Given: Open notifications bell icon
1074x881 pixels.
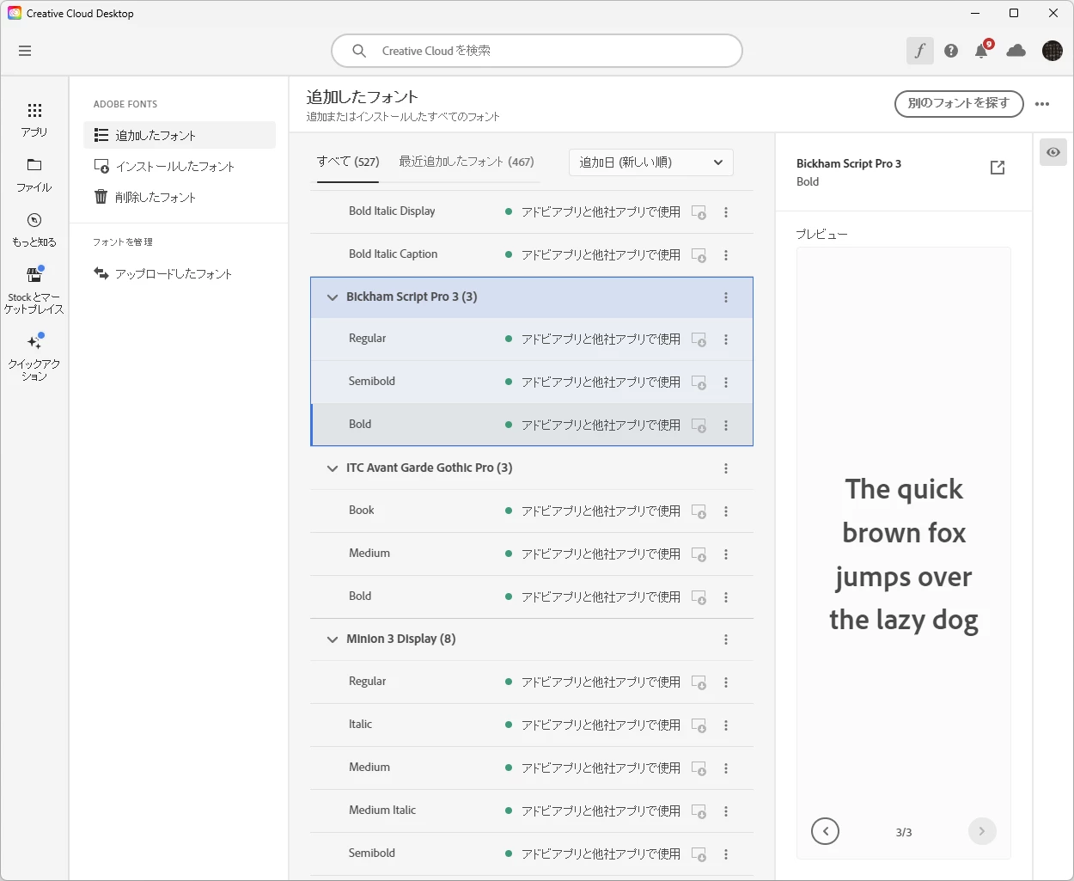Looking at the screenshot, I should click(x=981, y=51).
